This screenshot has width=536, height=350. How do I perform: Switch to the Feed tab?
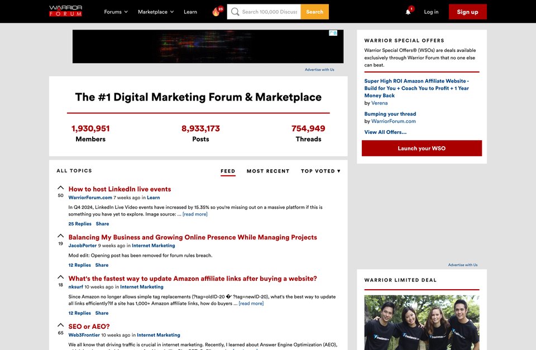click(228, 171)
